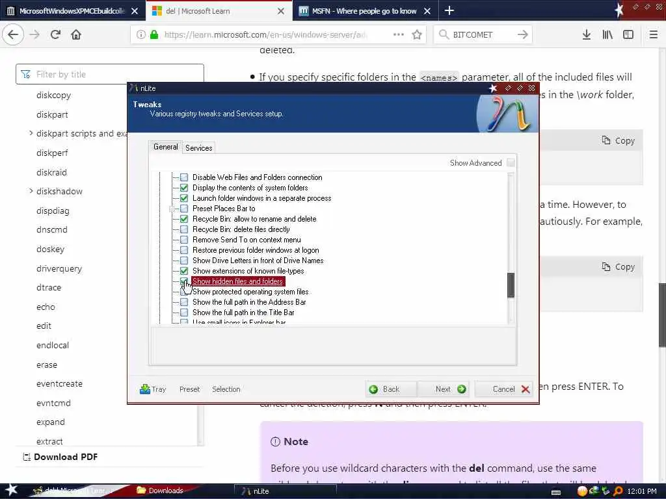Open the doskey article link
Image resolution: width=666 pixels, height=499 pixels.
click(50, 249)
